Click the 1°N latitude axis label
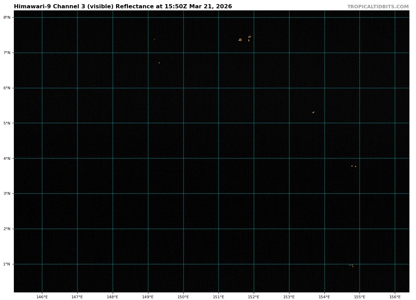Screen dimensions: 416x300 coord(7,264)
